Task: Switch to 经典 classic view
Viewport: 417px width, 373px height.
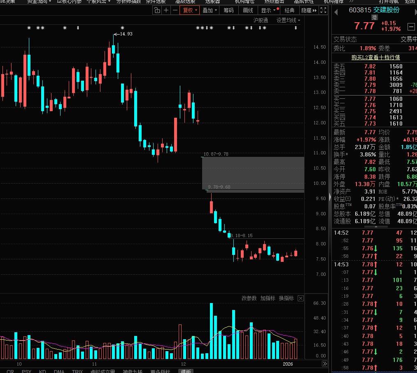Action: pos(289,10)
